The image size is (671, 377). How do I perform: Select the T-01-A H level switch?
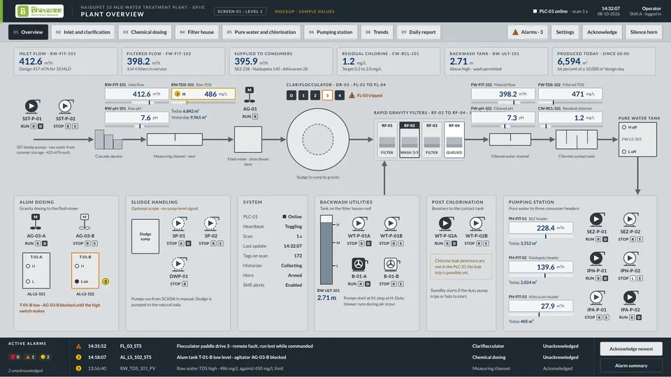click(x=28, y=266)
